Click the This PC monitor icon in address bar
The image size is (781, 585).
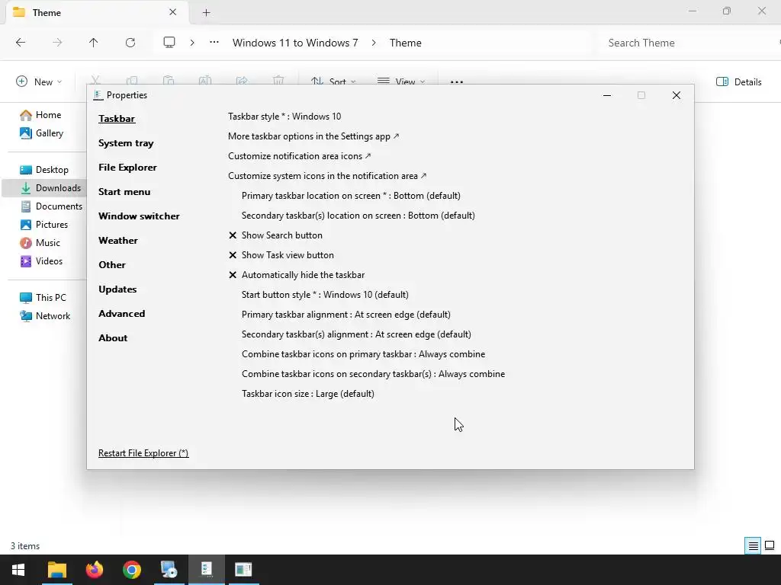pyautogui.click(x=169, y=43)
